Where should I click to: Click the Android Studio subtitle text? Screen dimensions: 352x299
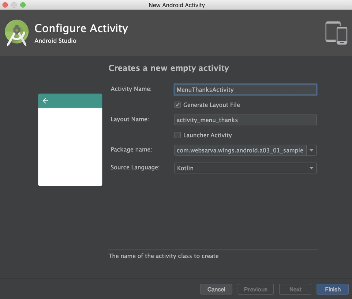click(x=55, y=41)
